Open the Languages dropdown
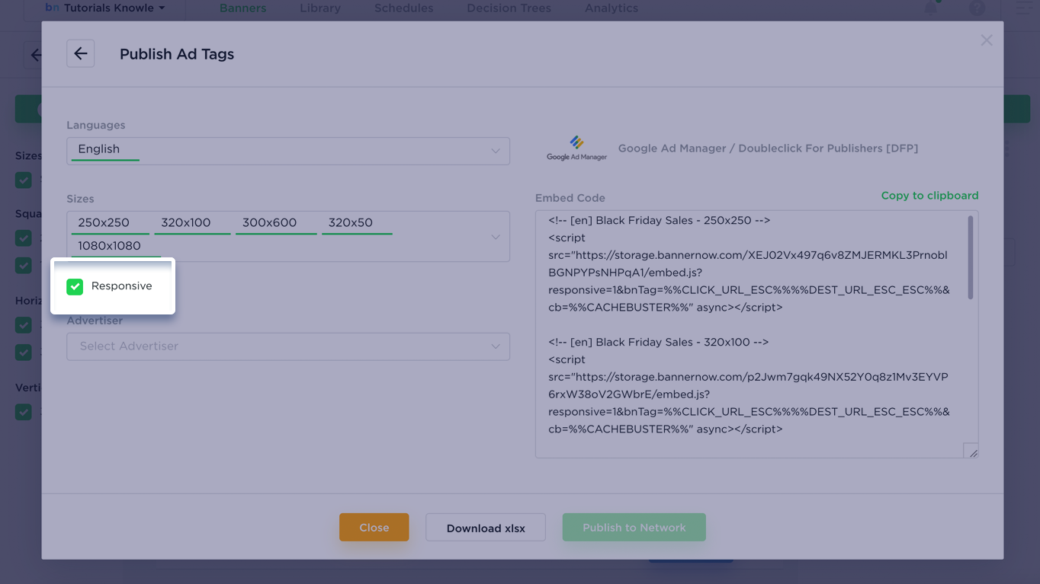Viewport: 1040px width, 584px height. (x=288, y=151)
